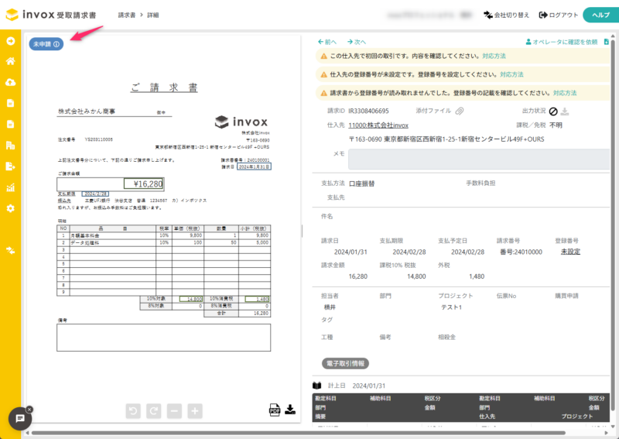Click the grey download icon beside 出力状況
619x439 pixels.
pos(565,111)
